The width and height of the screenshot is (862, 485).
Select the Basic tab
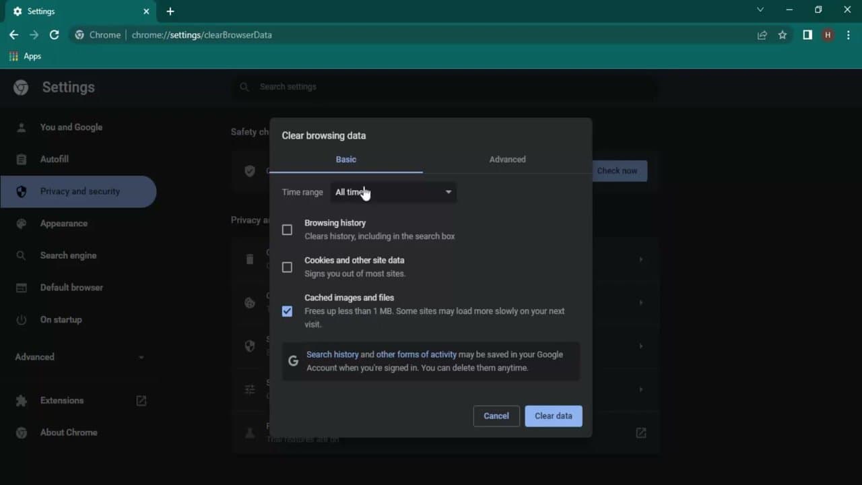click(x=345, y=160)
